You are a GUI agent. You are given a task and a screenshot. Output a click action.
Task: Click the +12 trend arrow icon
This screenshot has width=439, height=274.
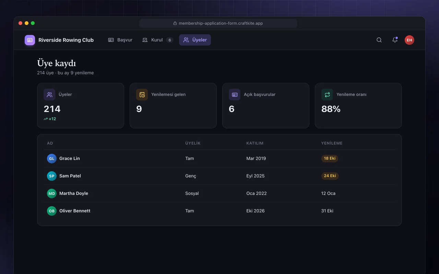click(46, 119)
